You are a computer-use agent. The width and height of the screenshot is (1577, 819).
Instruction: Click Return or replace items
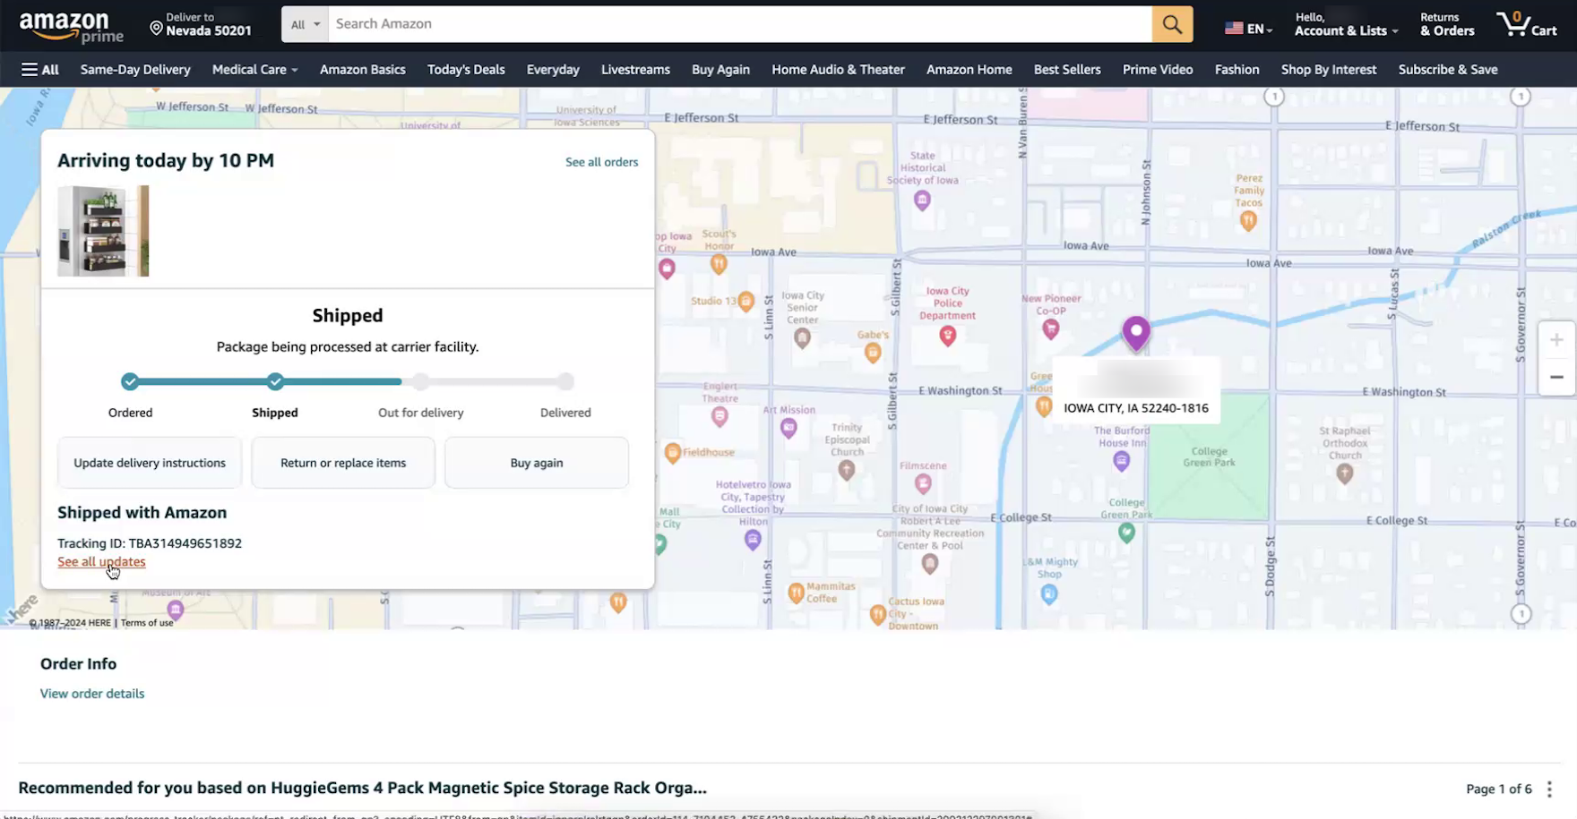click(x=343, y=463)
